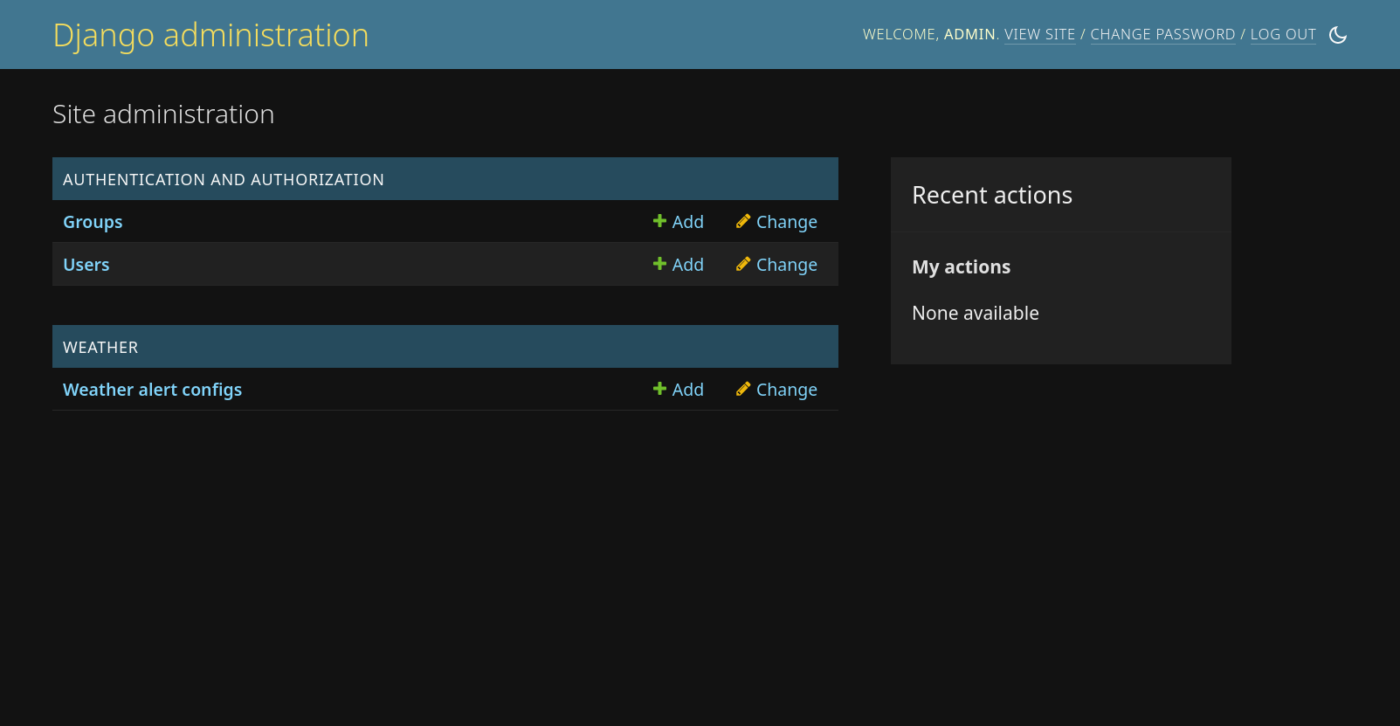Open the Groups model link
Screen dimensions: 1400x726
click(93, 222)
